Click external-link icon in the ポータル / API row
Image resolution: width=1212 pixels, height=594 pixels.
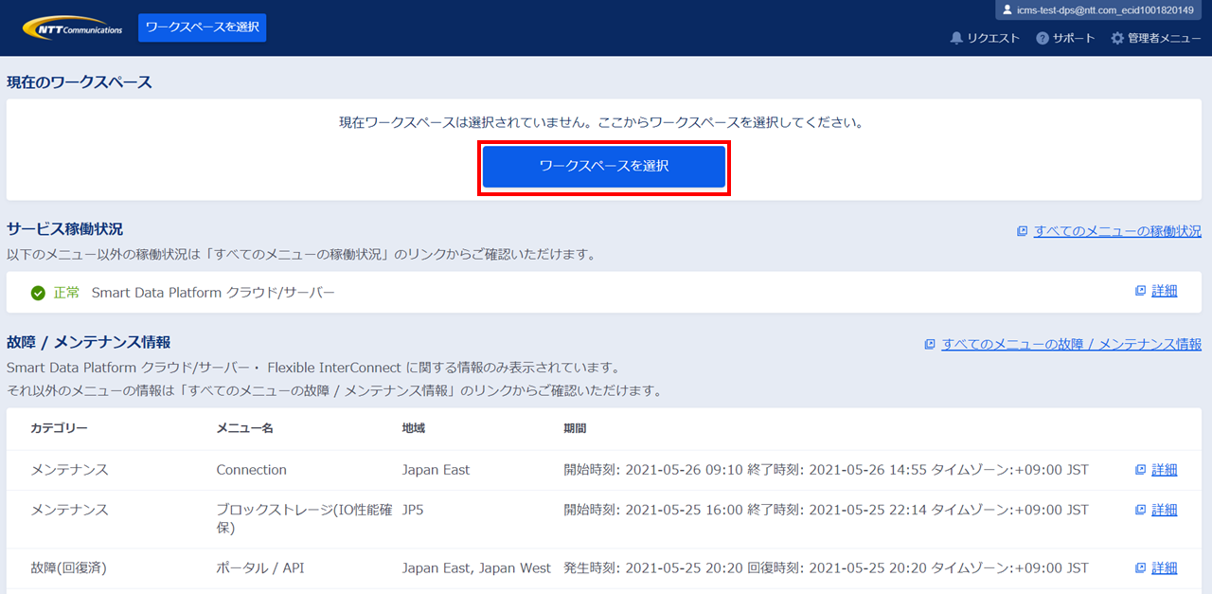[1140, 568]
